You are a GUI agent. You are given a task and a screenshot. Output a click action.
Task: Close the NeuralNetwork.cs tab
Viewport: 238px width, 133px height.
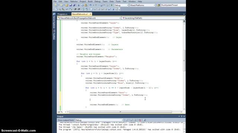tap(90, 14)
